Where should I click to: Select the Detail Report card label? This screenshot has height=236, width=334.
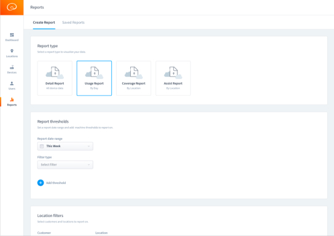(x=55, y=83)
